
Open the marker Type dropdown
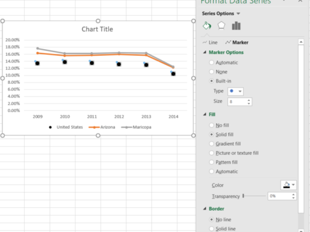click(x=235, y=91)
